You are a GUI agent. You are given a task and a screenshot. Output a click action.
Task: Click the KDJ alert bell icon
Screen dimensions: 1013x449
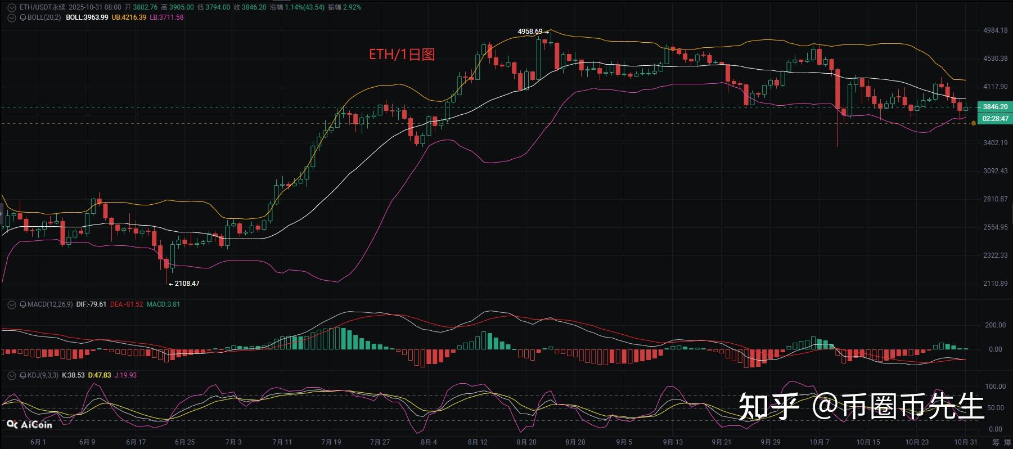click(x=23, y=375)
